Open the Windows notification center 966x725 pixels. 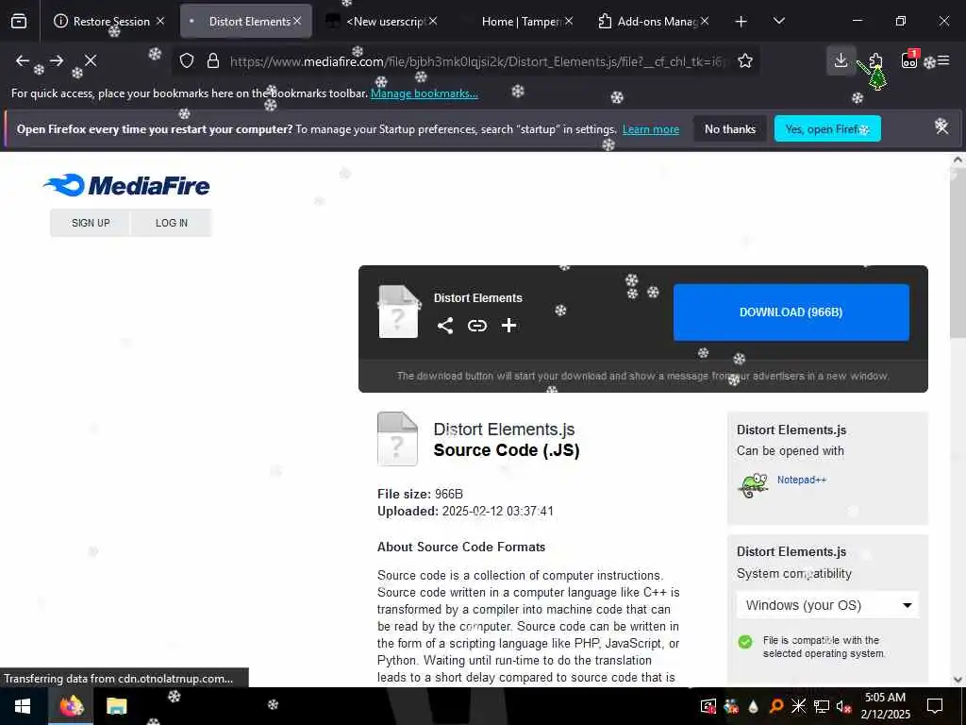pyautogui.click(x=935, y=706)
